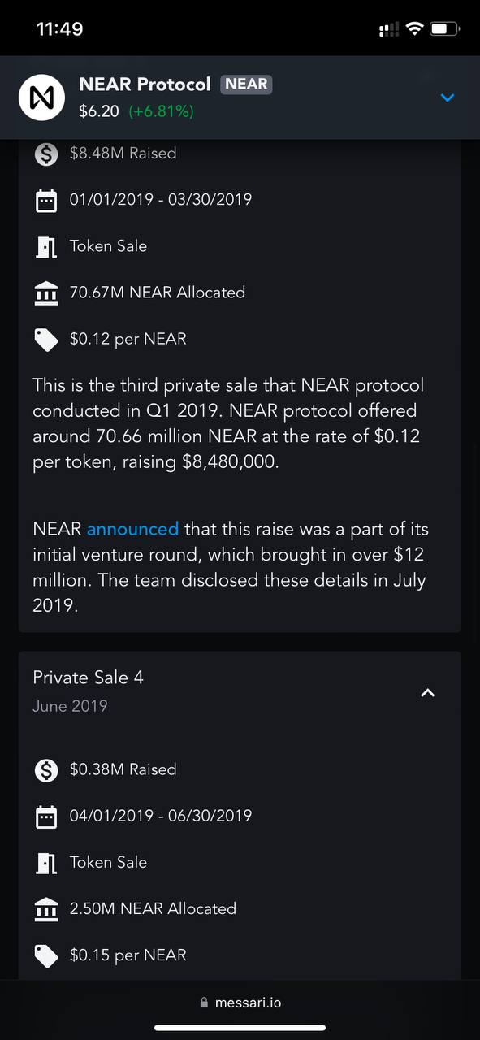This screenshot has width=480, height=1040.
Task: Click the price tag icon beside $0.12 per NEAR
Action: coord(46,340)
